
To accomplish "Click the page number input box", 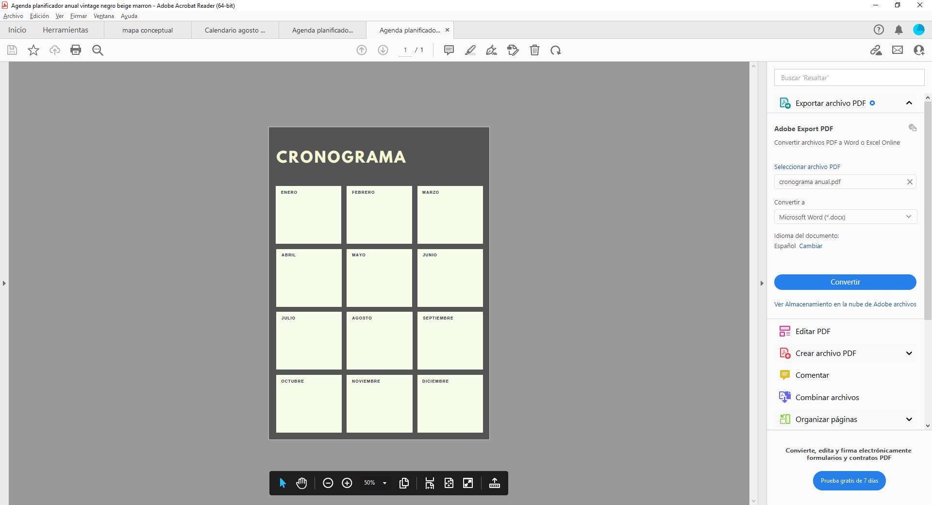I will [x=405, y=50].
